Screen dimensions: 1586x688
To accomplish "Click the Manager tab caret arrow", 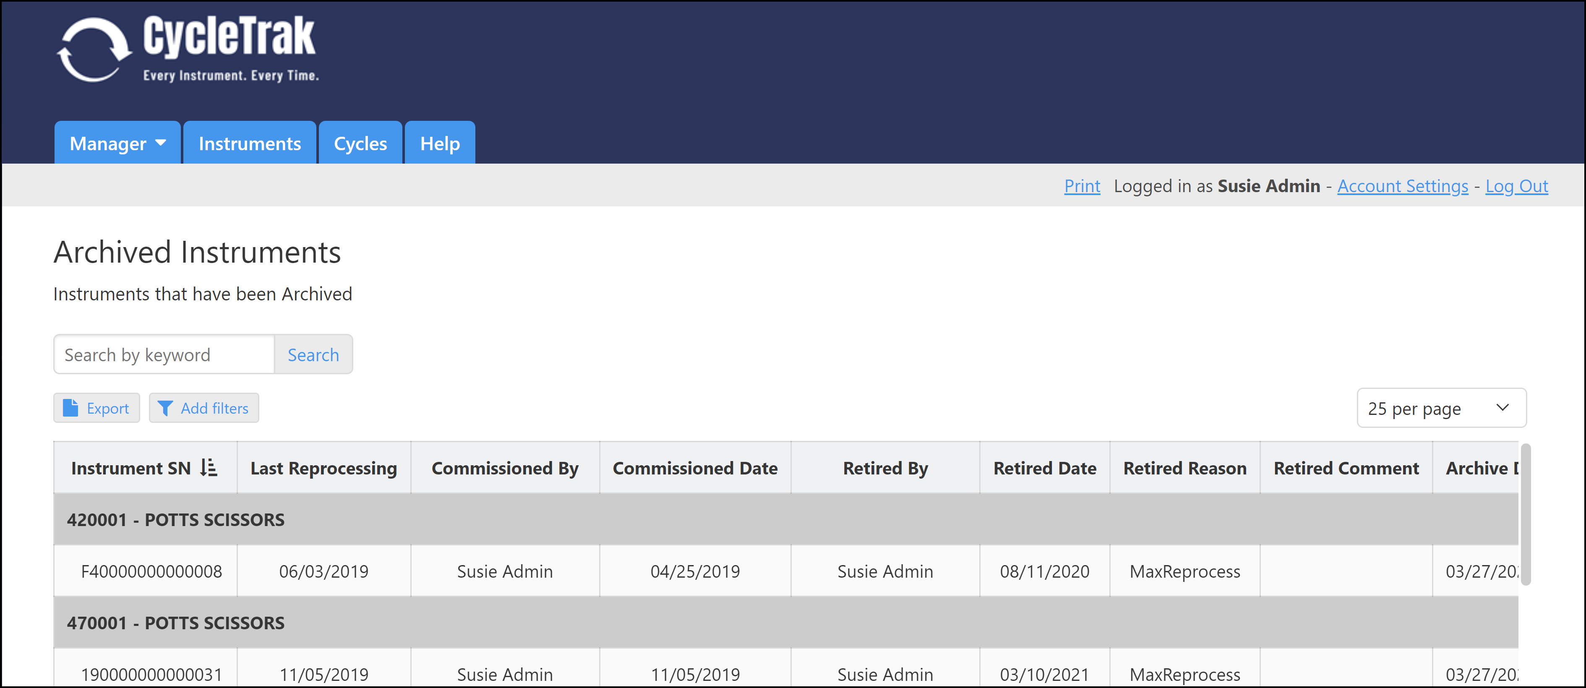I will [161, 143].
